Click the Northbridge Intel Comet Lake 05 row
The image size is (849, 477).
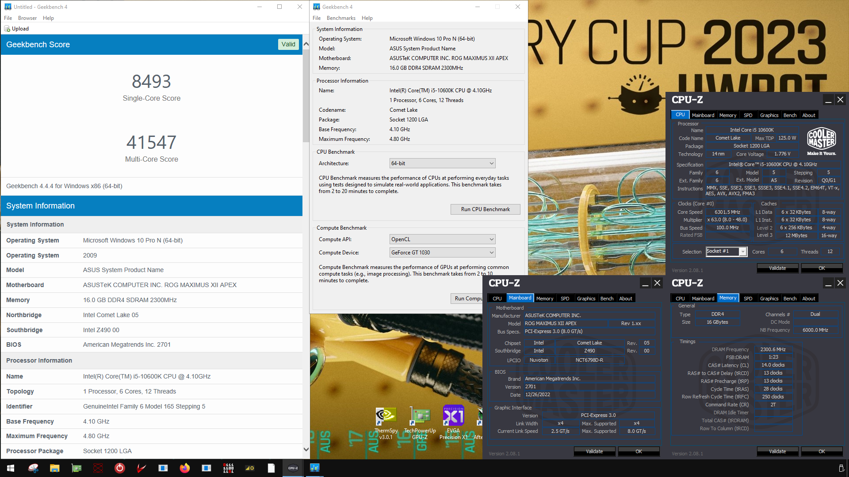click(x=152, y=315)
